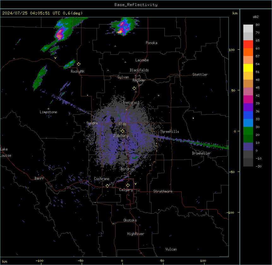Click the Didsbury city label
Image resolution: width=272 pixels, height=265 pixels.
pos(121,136)
